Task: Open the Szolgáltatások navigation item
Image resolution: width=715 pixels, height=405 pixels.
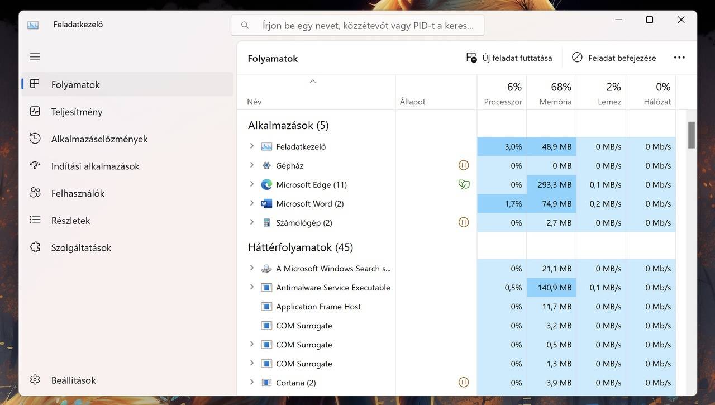Action: coord(127,247)
